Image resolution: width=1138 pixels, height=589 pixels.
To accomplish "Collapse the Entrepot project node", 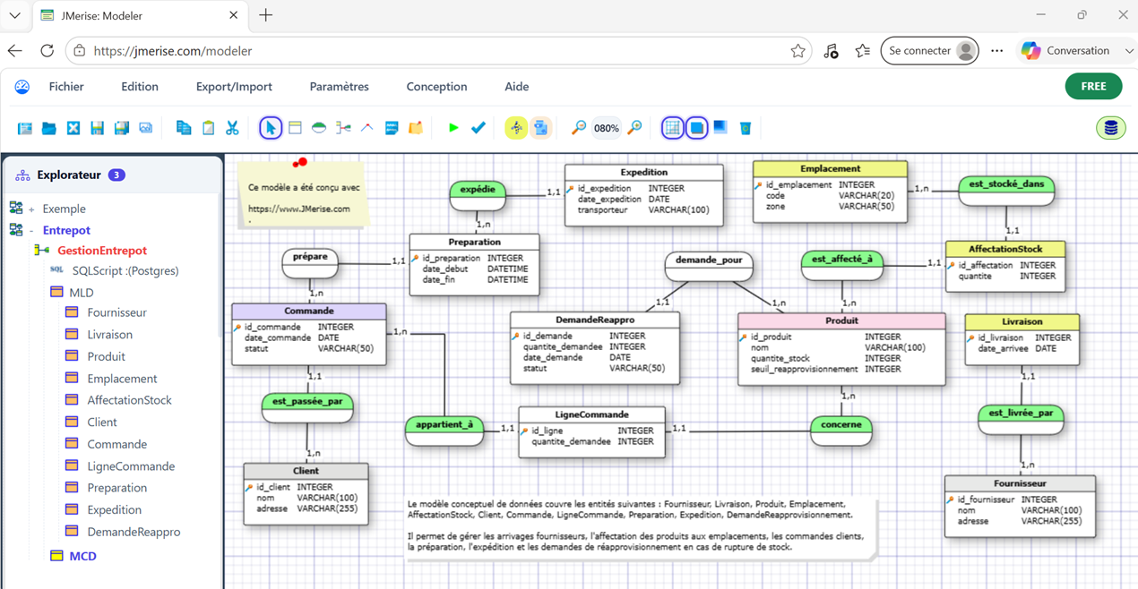I will (x=31, y=231).
